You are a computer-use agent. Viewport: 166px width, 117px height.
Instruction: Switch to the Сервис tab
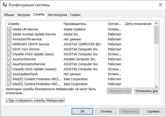pyautogui.click(x=75, y=15)
